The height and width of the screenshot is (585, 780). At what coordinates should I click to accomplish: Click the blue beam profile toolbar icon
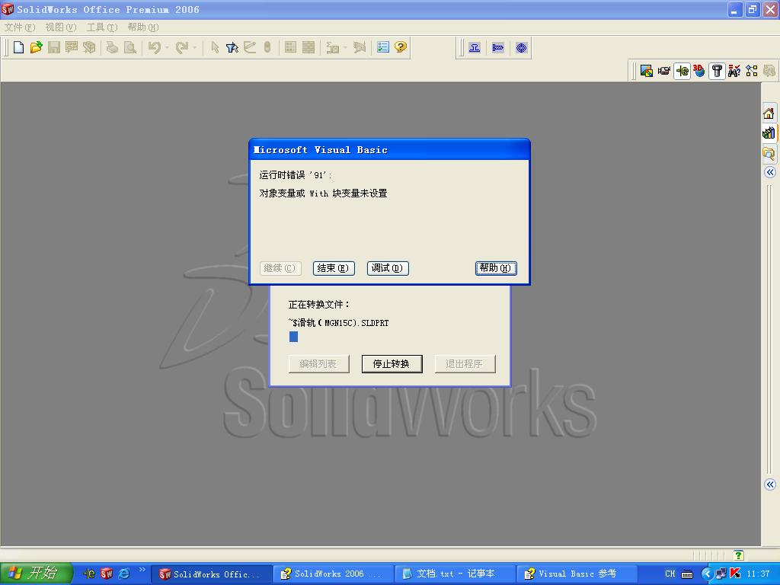point(475,48)
